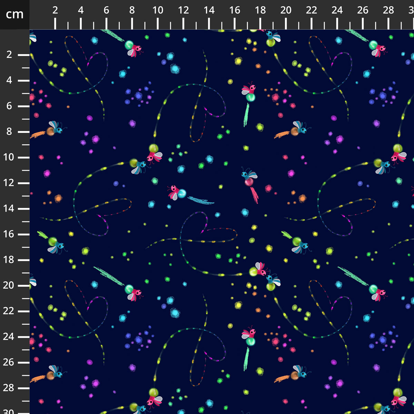
Task: Click the 20 label on the top ruler
Action: click(286, 10)
